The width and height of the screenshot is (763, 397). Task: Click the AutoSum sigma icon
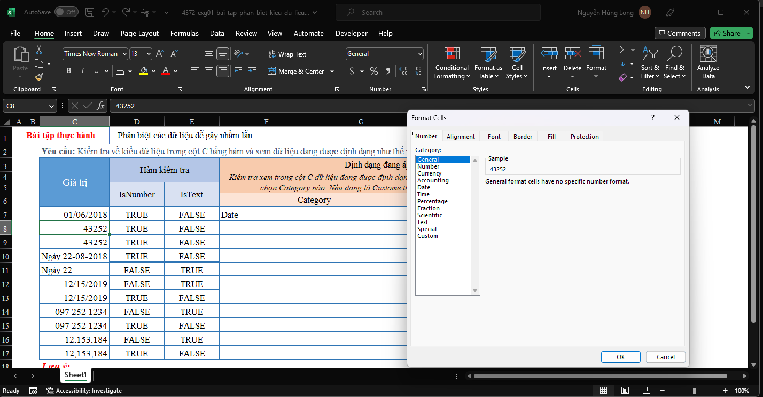pyautogui.click(x=623, y=50)
